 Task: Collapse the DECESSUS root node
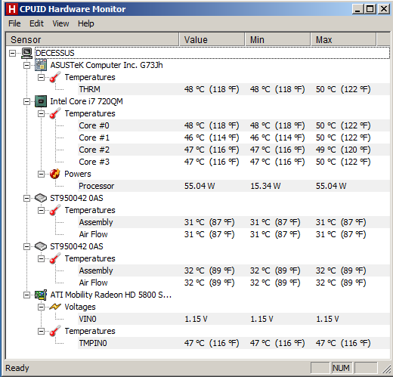[12, 53]
